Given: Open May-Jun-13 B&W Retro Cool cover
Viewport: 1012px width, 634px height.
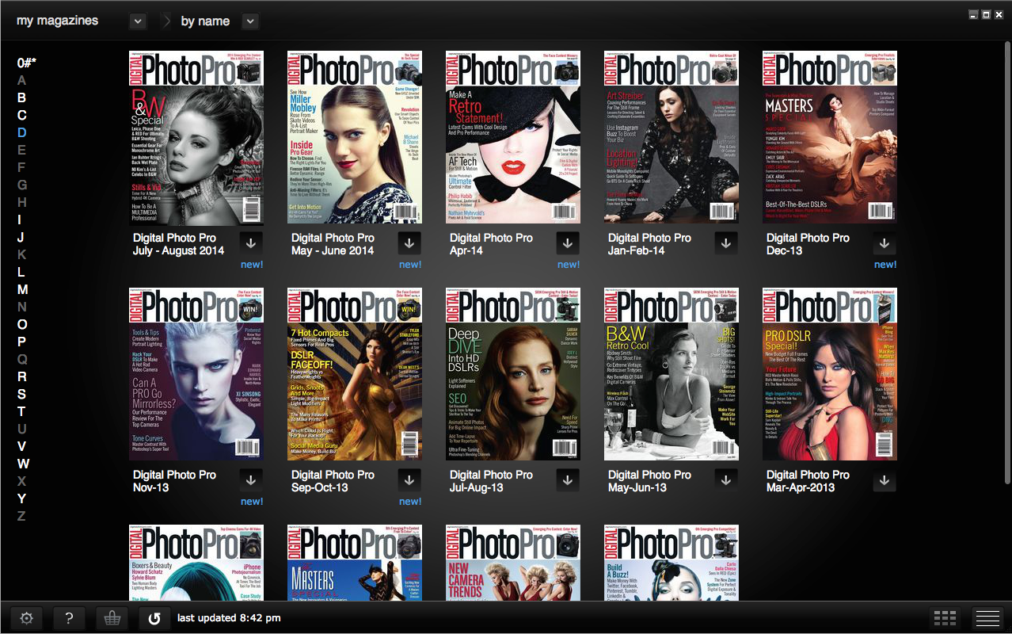Looking at the screenshot, I should coord(671,374).
